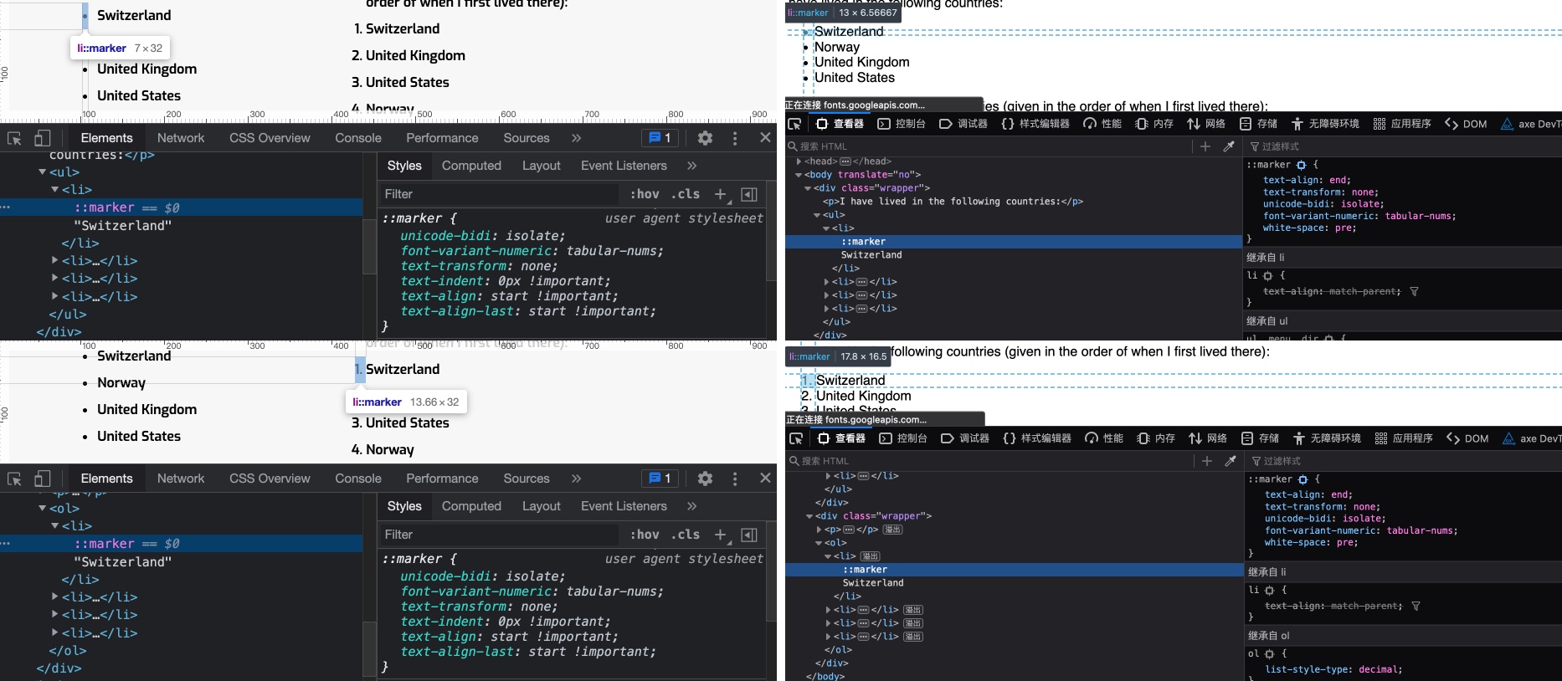The image size is (1562, 681).
Task: Open the CSS Overview tab in the top Chrome DevTools
Action: [270, 138]
